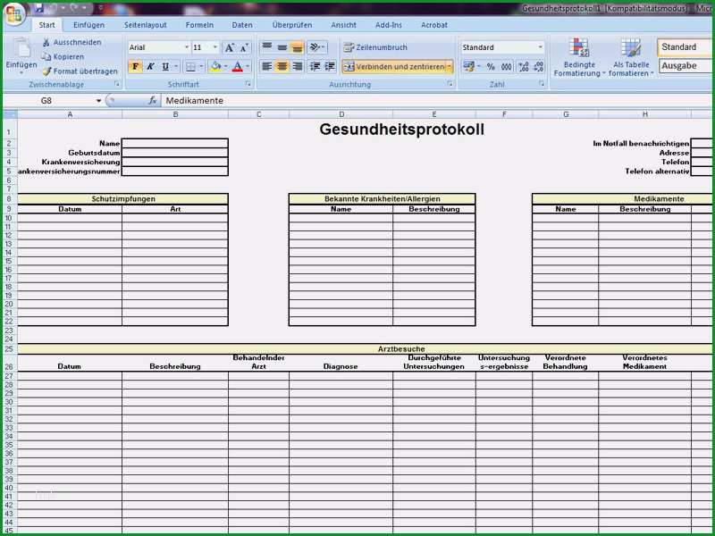Select column A header
715x536 pixels.
[70, 114]
